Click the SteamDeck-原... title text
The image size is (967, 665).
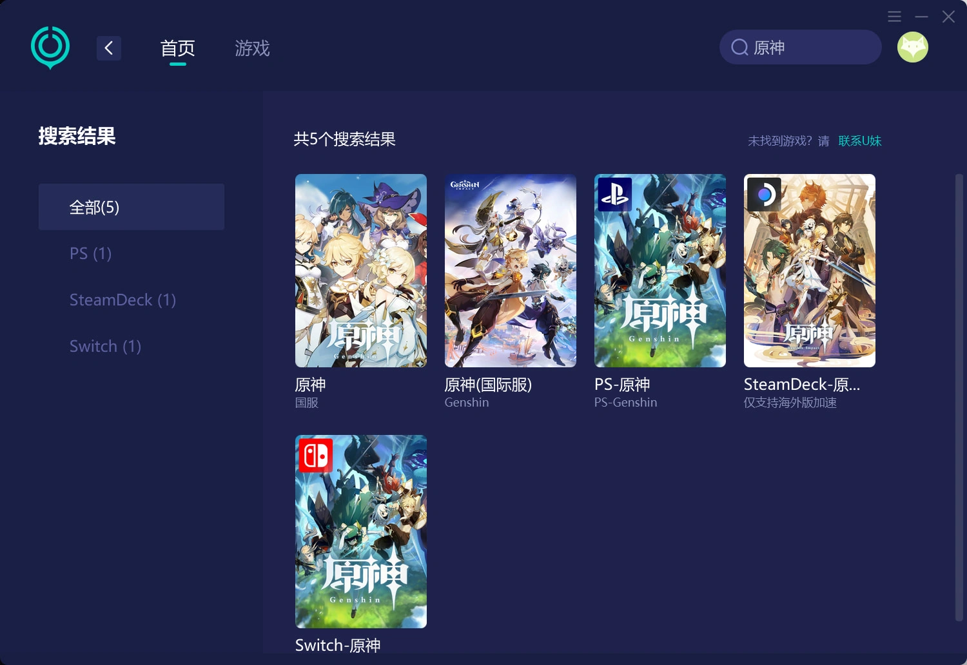(x=802, y=385)
